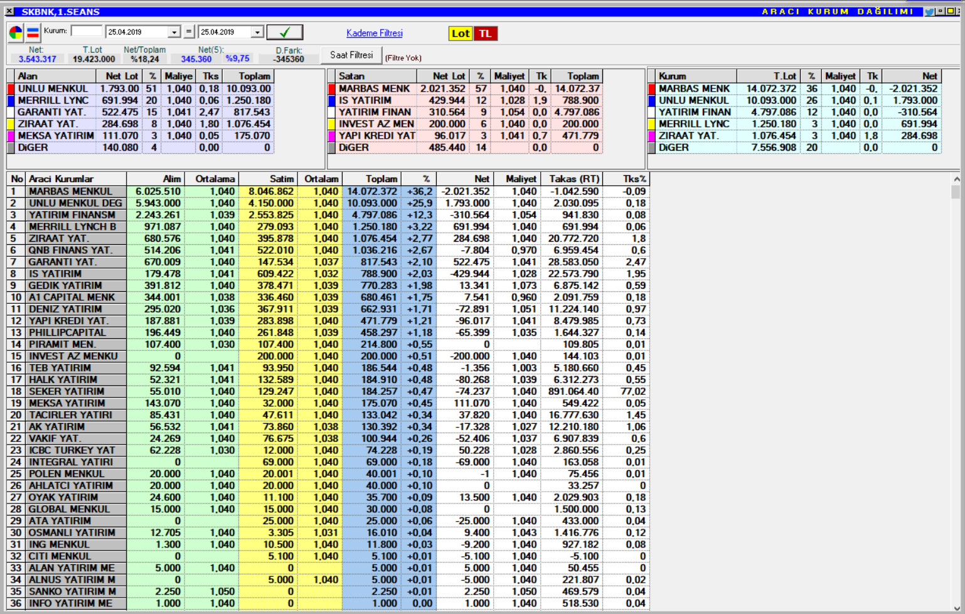The width and height of the screenshot is (965, 614).
Task: Click the blue-red horizontal bars icon
Action: [x=33, y=33]
